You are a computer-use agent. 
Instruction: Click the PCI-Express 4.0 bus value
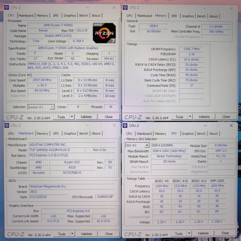78,211
